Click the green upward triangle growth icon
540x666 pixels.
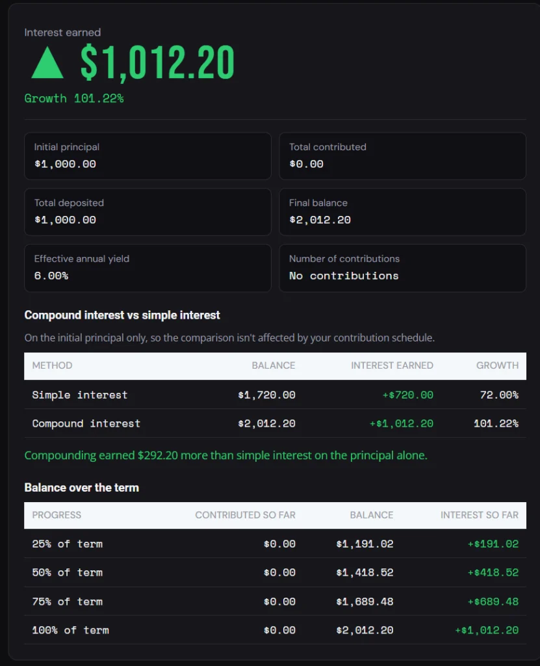coord(47,62)
